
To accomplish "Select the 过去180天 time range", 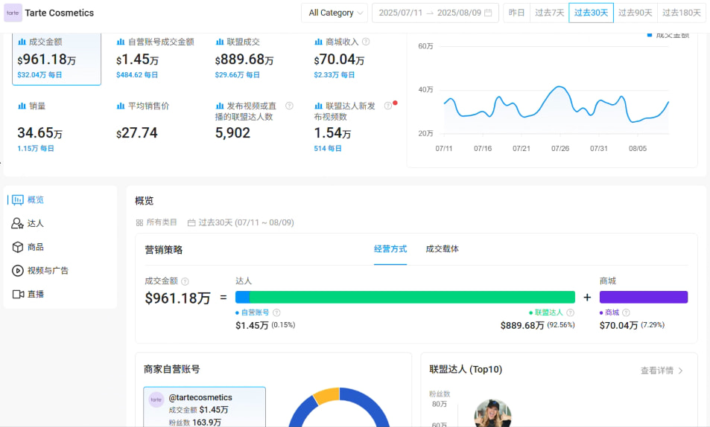I will tap(681, 13).
